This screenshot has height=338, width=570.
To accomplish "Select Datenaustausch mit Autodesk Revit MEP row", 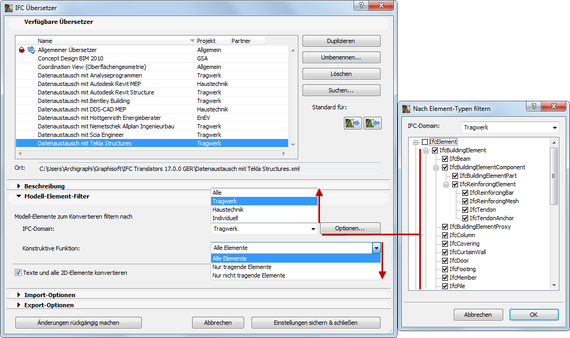I will pos(152,84).
